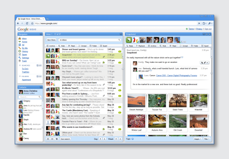This screenshot has width=229, height=159.
Task: Open a new browser tab
Action: pyautogui.click(x=48, y=19)
